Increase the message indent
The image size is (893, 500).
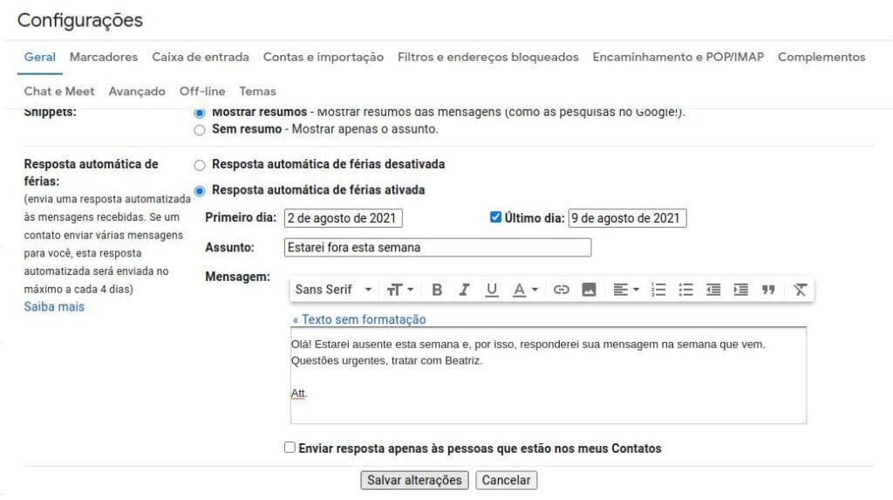(741, 290)
